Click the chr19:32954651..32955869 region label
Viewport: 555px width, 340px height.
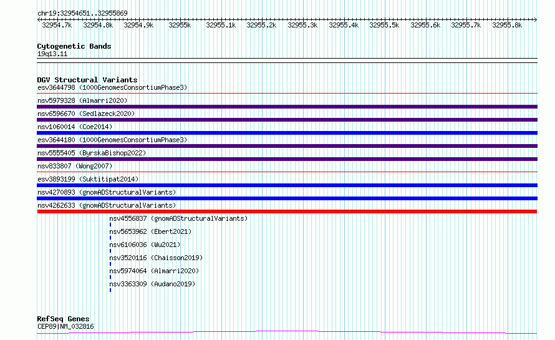(x=82, y=13)
